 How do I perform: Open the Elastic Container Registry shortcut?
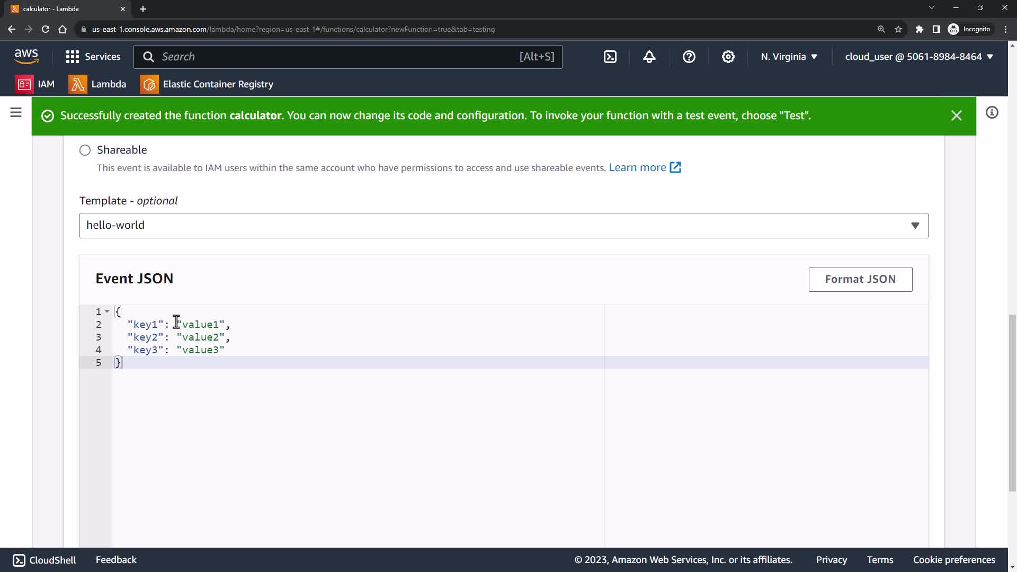[x=207, y=84]
